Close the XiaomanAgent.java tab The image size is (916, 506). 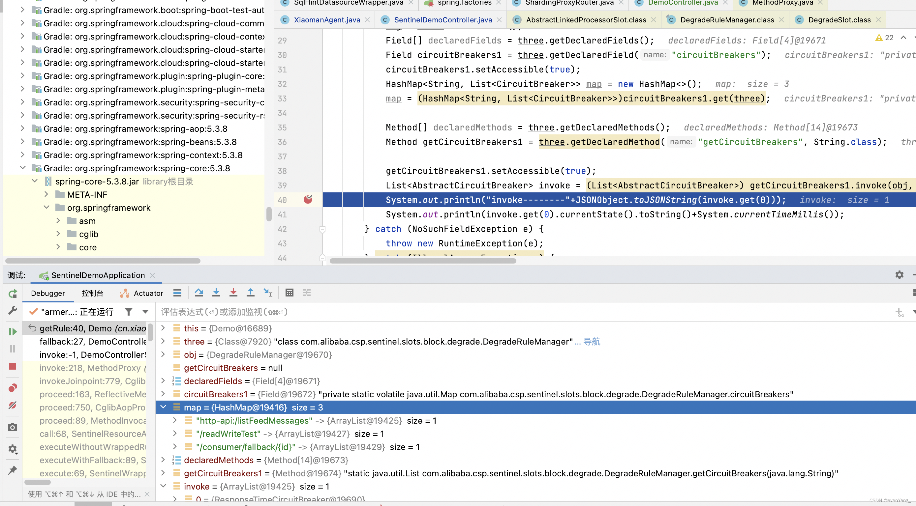tap(367, 20)
